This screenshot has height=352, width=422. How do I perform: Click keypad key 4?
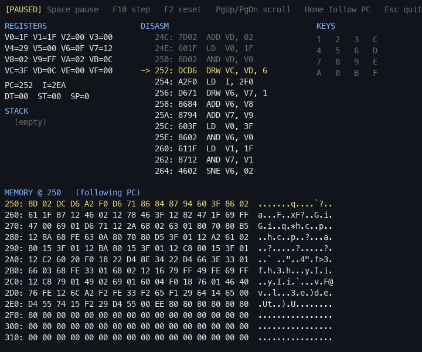[319, 50]
